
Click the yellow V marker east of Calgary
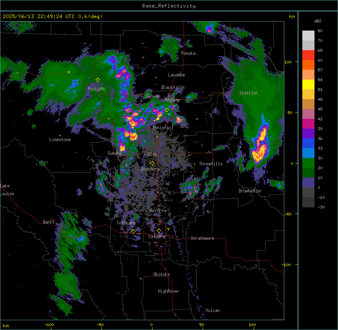[168, 229]
